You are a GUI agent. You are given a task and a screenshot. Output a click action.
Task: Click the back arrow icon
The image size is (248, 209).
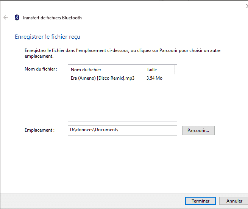point(6,17)
